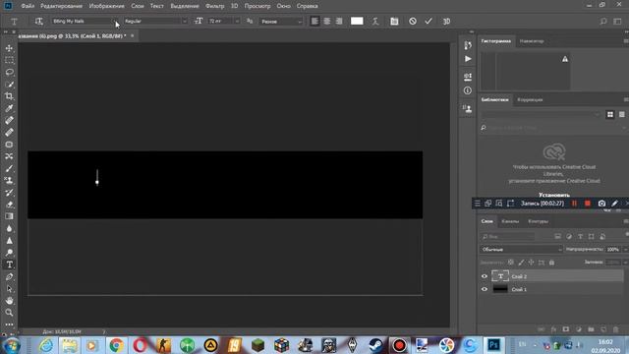This screenshot has height=354, width=629.
Task: Select the Move tool
Action: click(9, 48)
